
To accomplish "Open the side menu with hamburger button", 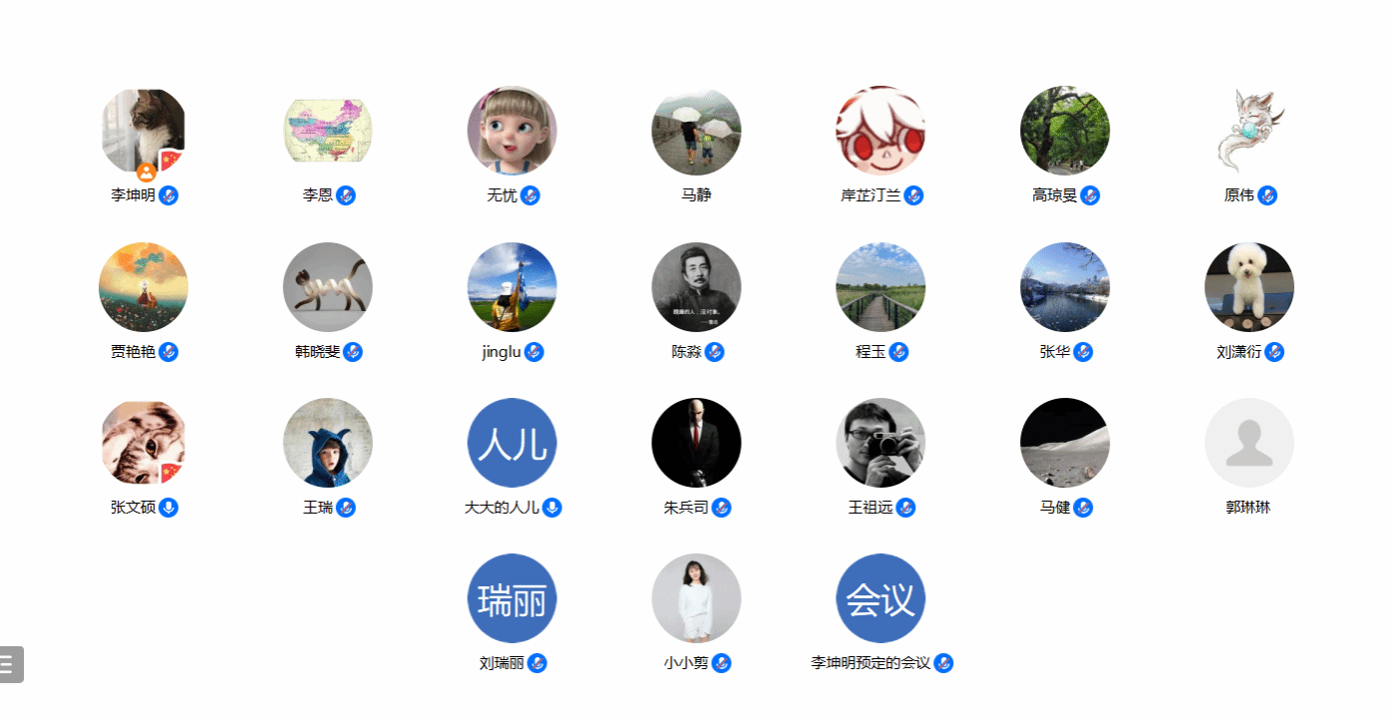I will click(9, 664).
